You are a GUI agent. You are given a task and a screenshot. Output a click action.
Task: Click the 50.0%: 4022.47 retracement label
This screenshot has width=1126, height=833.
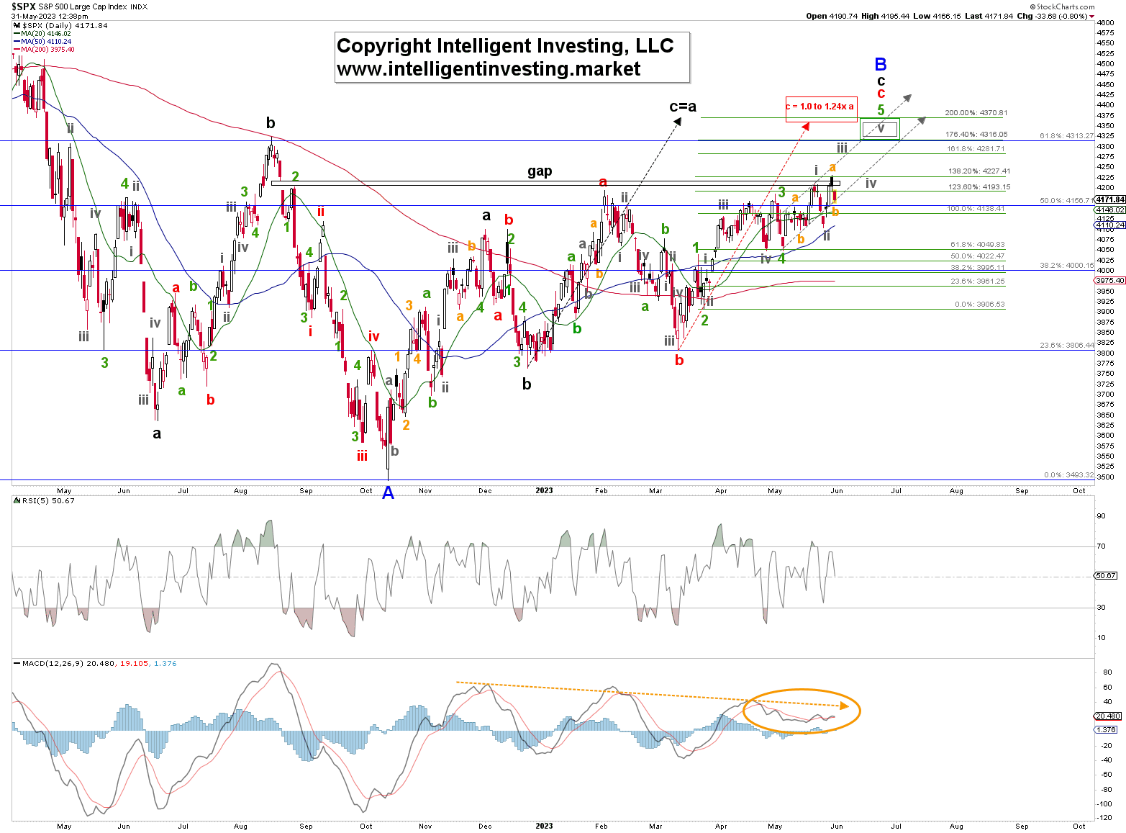coord(977,256)
